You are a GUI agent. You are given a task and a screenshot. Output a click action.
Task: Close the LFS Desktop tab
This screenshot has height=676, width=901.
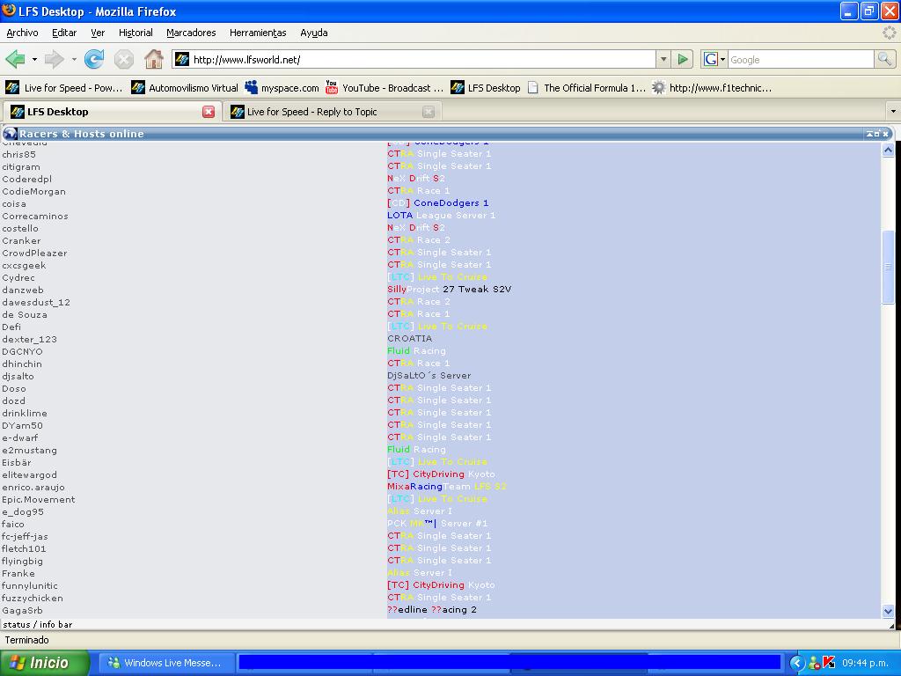(209, 112)
